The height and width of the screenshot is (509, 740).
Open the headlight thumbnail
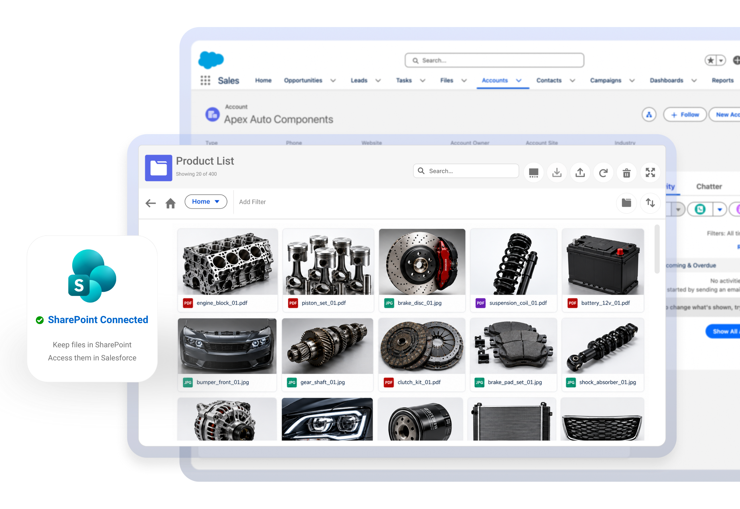[x=327, y=419]
